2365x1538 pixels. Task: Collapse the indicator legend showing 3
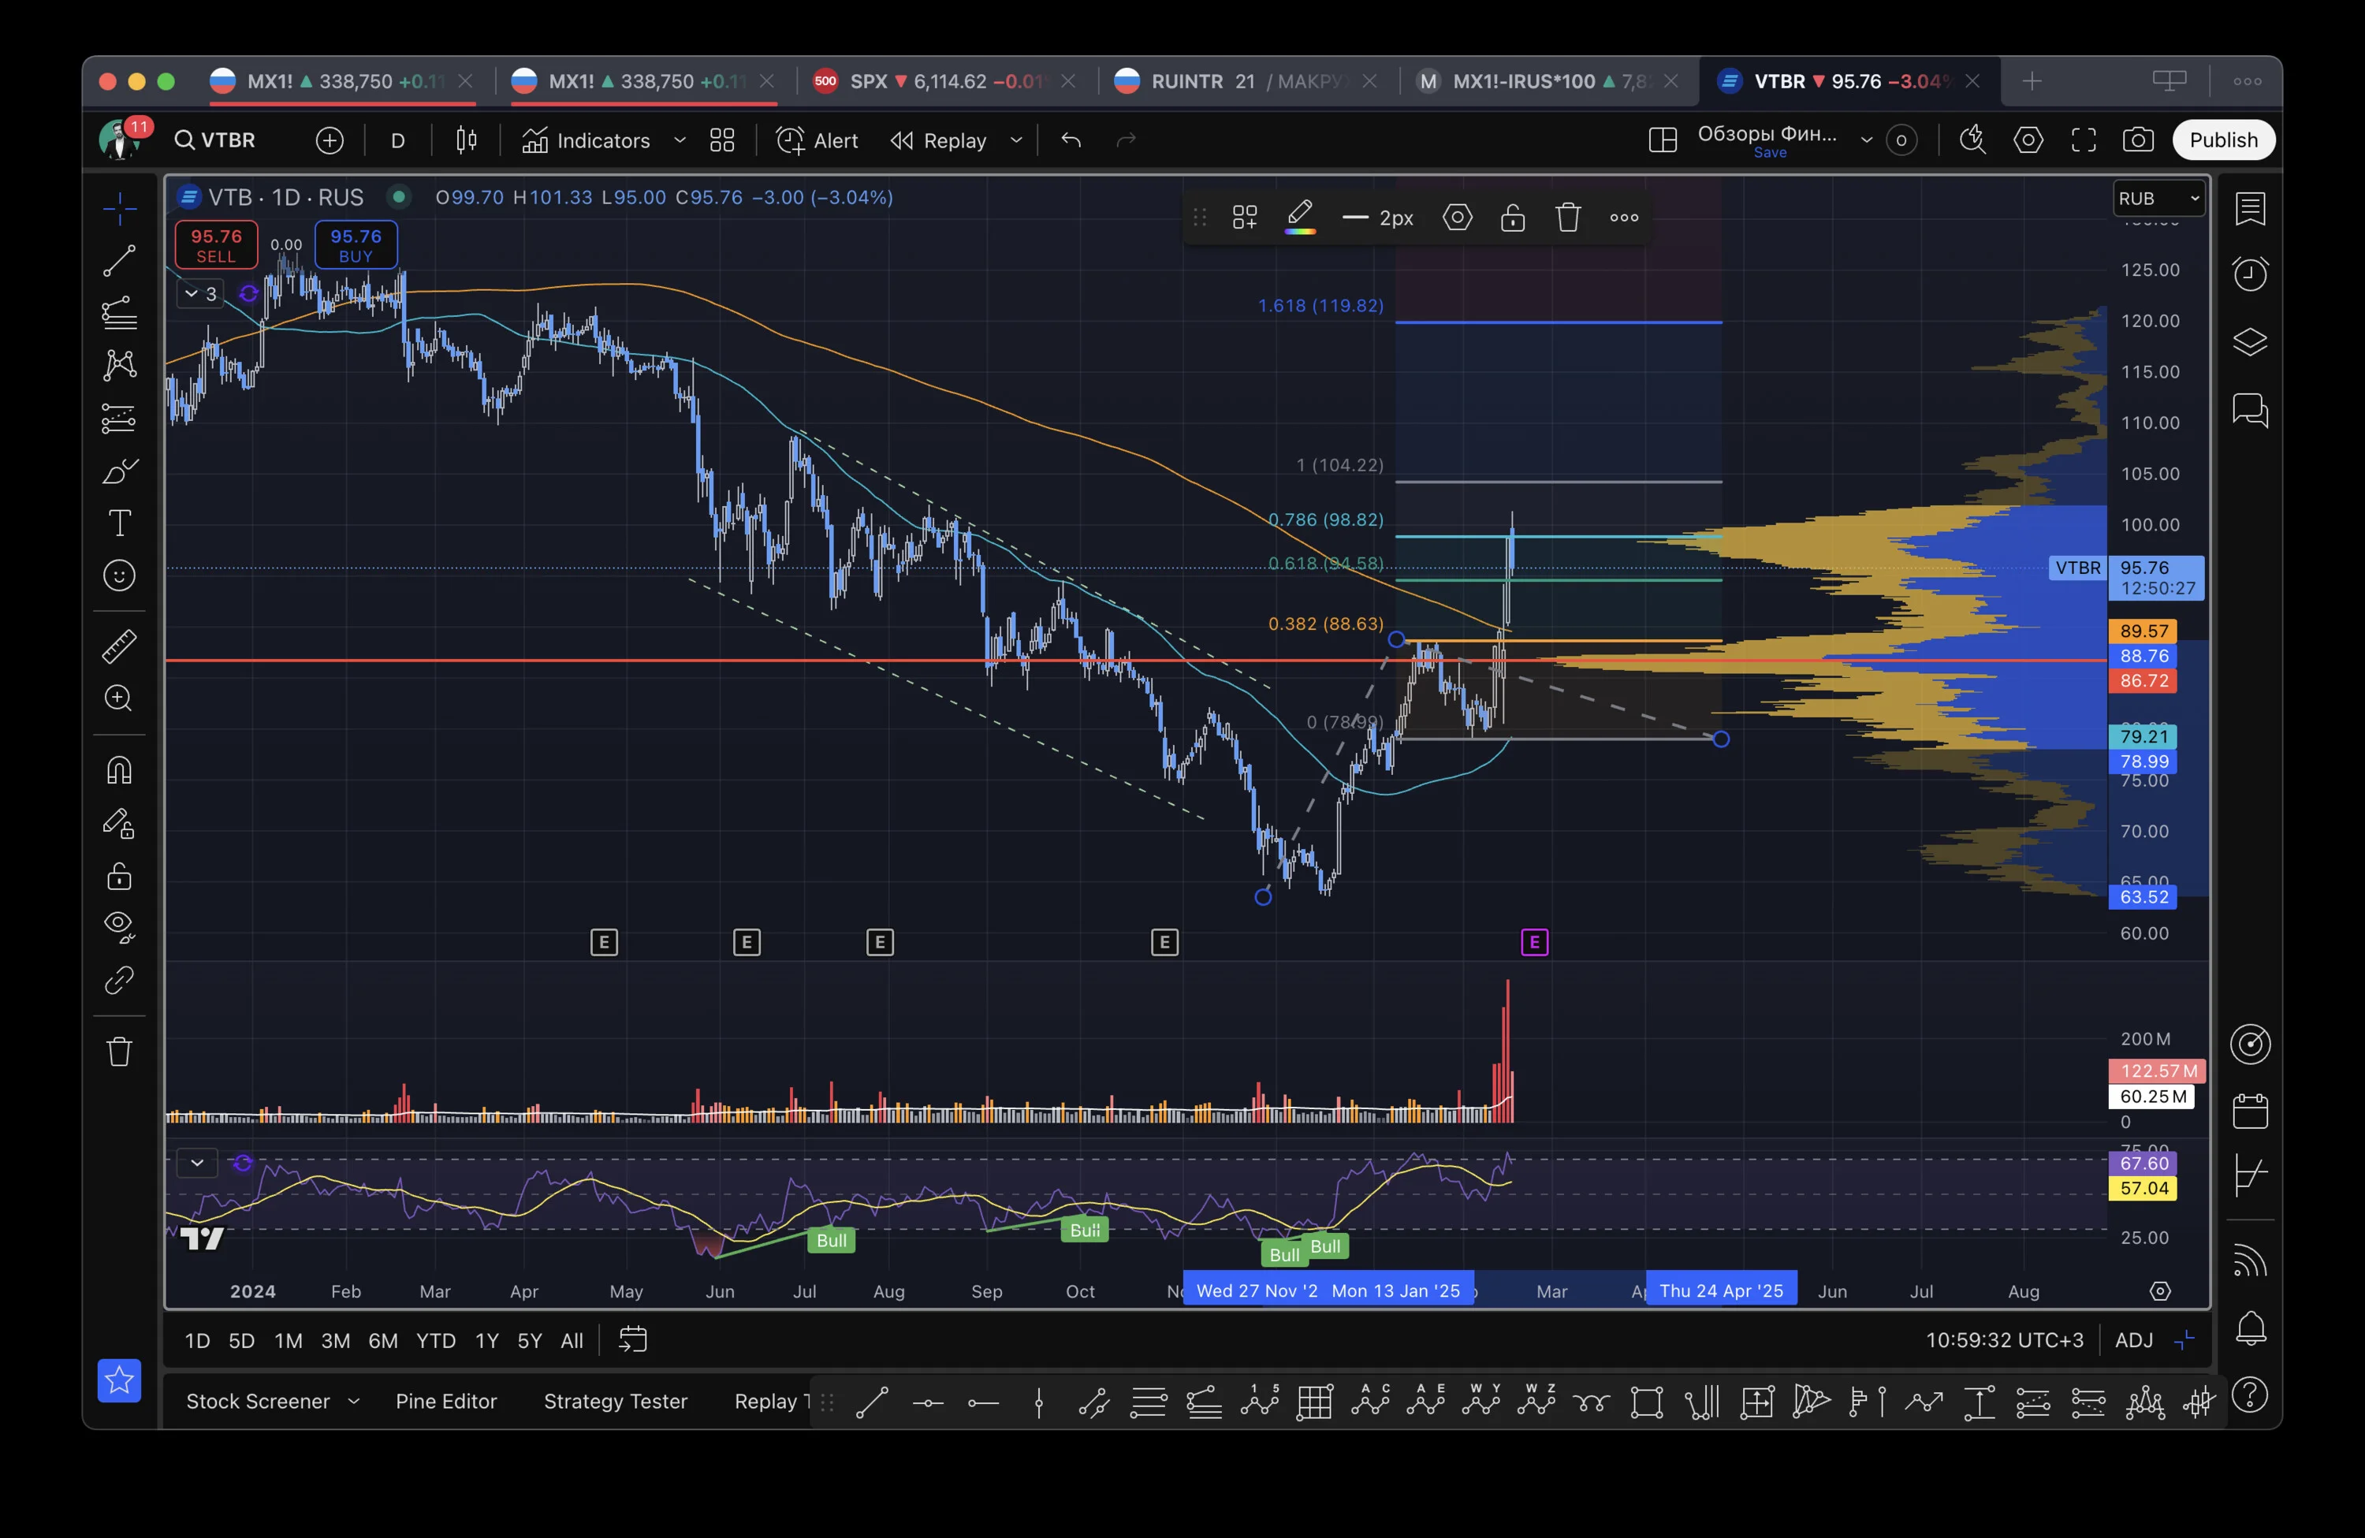tap(199, 294)
